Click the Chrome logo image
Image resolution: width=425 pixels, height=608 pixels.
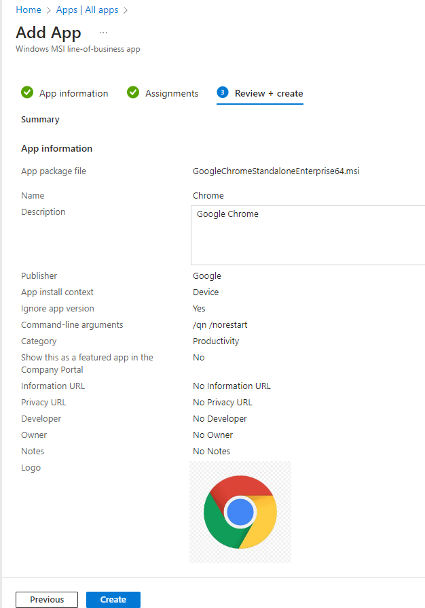(240, 512)
